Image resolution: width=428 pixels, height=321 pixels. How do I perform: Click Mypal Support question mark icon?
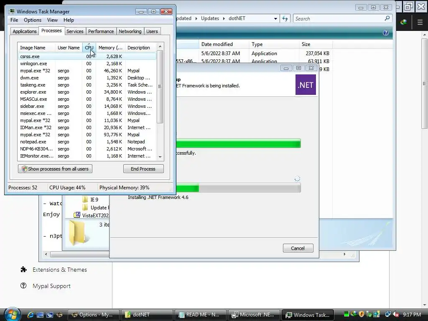tap(23, 285)
